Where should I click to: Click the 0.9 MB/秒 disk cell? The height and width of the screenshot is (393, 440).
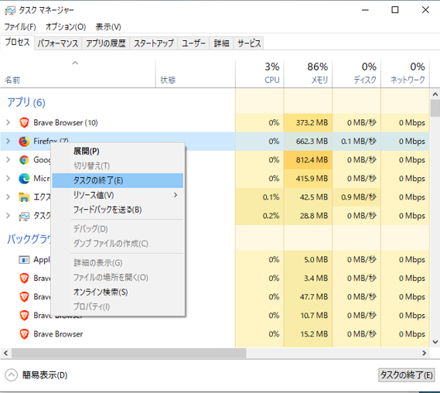[x=356, y=197]
